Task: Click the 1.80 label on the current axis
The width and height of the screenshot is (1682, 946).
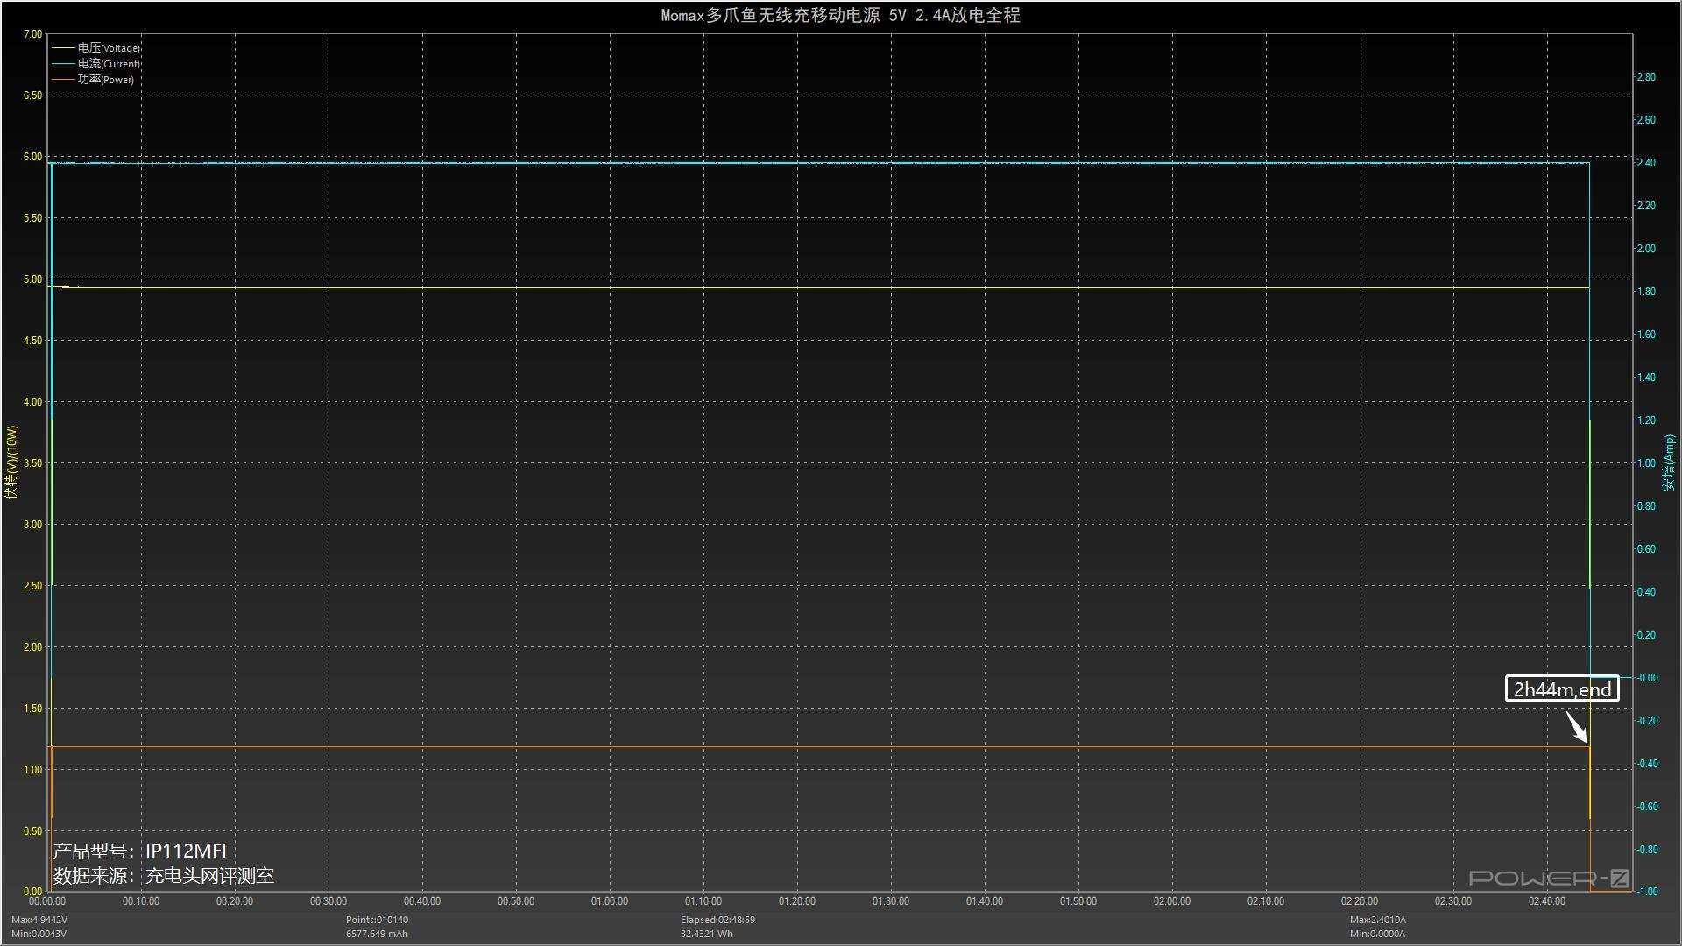Action: point(1646,292)
